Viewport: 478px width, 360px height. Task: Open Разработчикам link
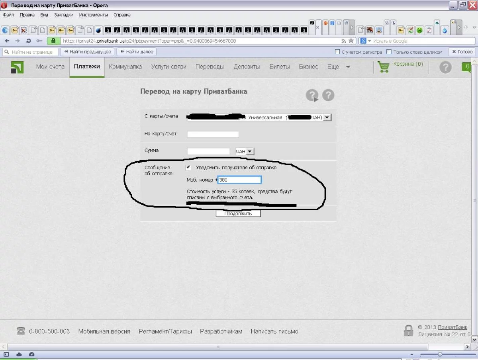tap(221, 331)
